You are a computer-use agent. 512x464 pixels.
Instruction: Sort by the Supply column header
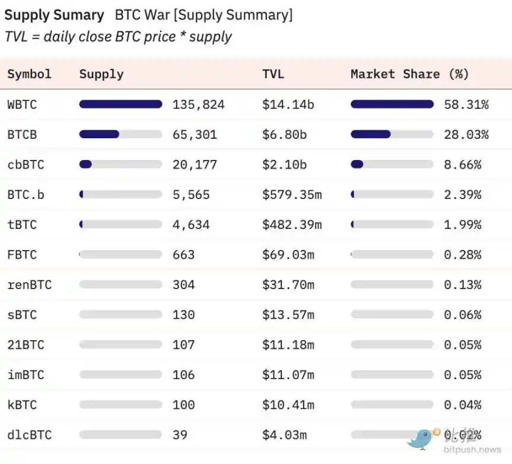[x=101, y=74]
